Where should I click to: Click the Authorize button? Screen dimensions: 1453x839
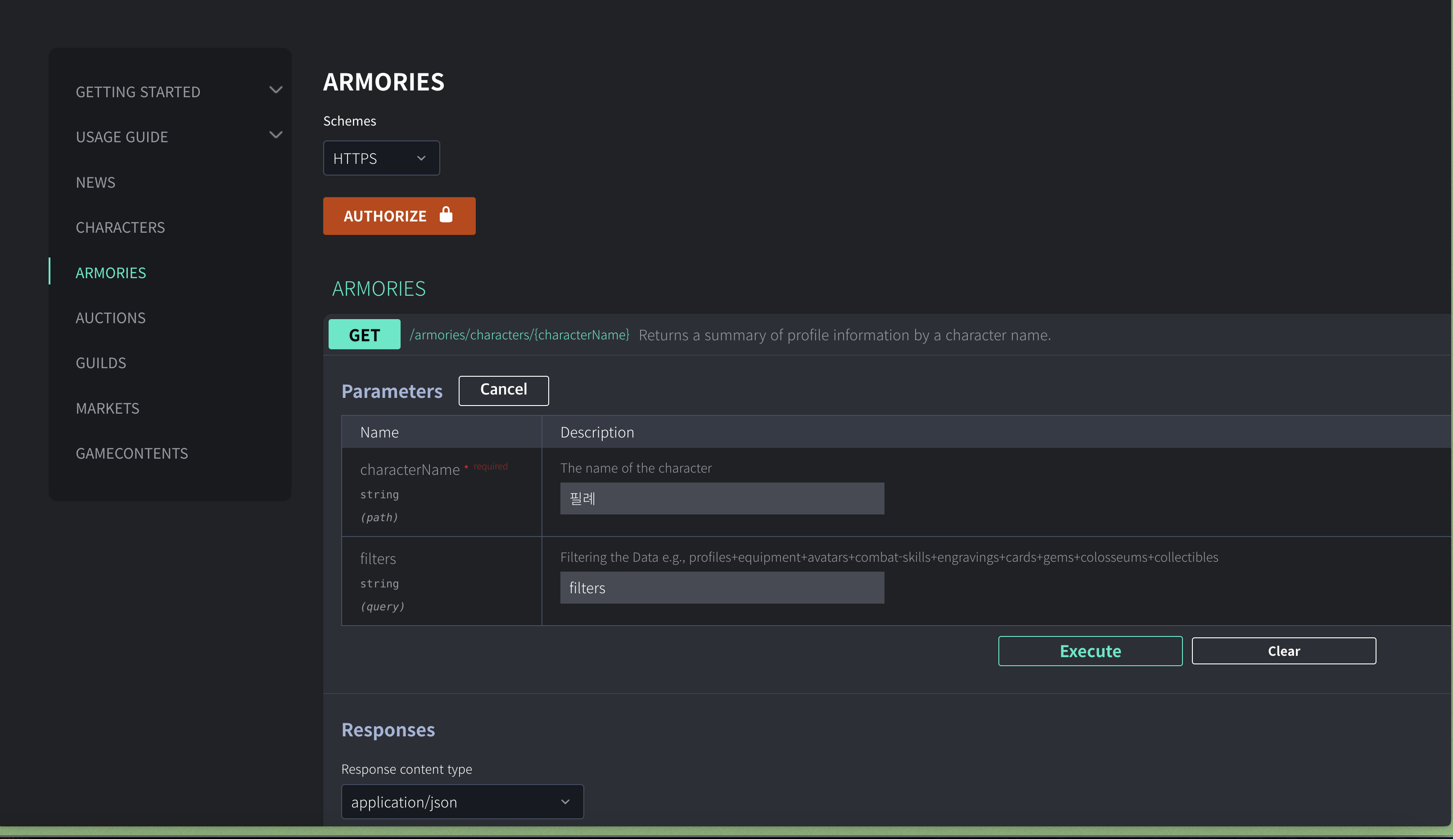399,216
